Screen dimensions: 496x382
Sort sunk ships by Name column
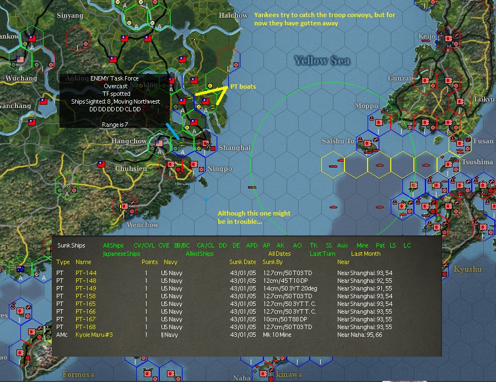pyautogui.click(x=83, y=262)
